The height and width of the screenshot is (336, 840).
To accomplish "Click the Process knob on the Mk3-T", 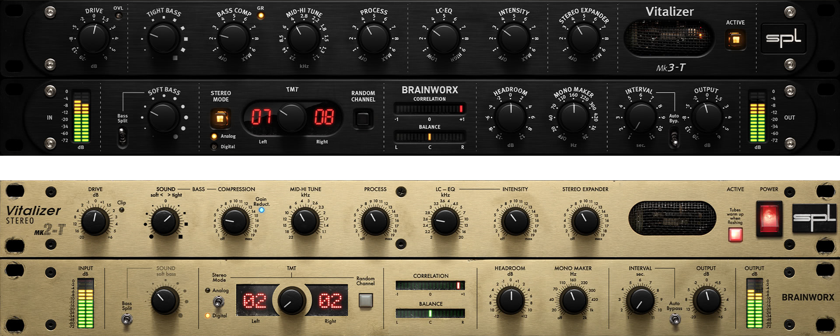I will click(374, 38).
